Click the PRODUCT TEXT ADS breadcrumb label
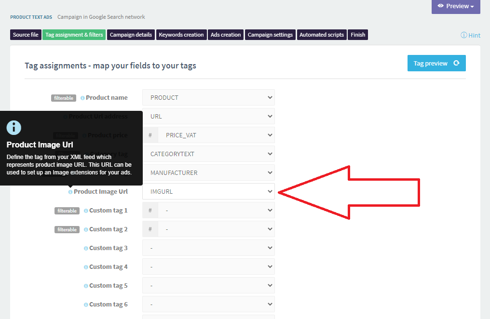 (x=31, y=16)
